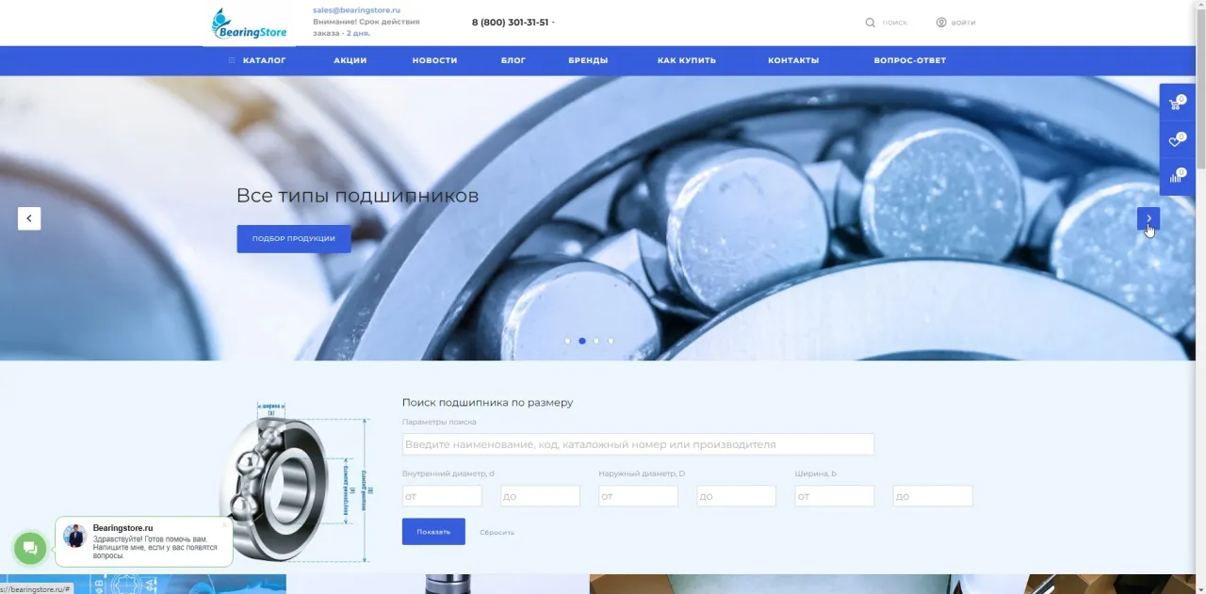Open the favorites wishlist panel

[1176, 140]
